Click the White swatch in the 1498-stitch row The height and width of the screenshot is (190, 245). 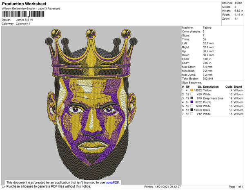192,106
